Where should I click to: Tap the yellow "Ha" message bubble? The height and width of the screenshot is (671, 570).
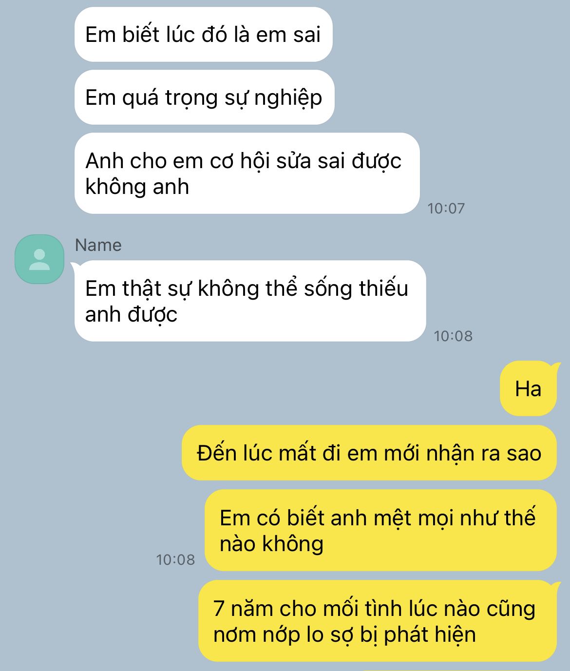point(528,389)
